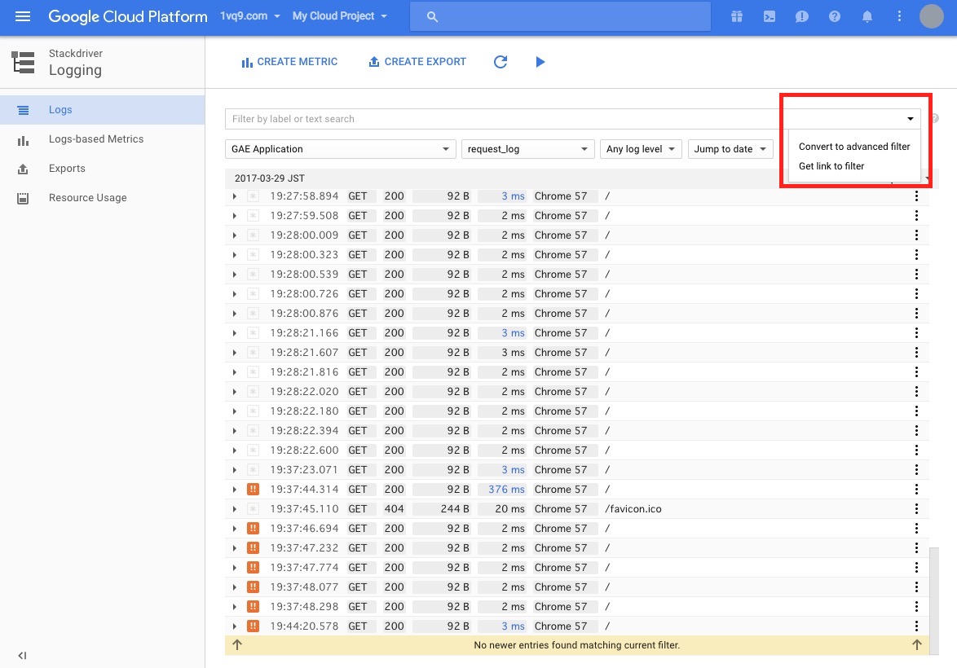
Task: Click the Google Cloud Platform title
Action: (x=128, y=16)
